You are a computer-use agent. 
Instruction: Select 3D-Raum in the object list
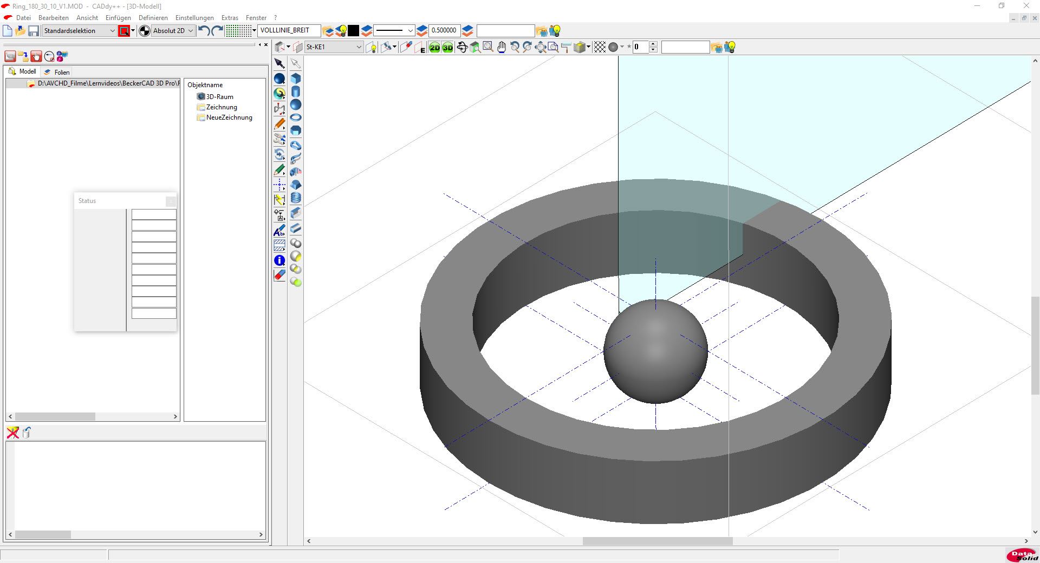pyautogui.click(x=219, y=97)
